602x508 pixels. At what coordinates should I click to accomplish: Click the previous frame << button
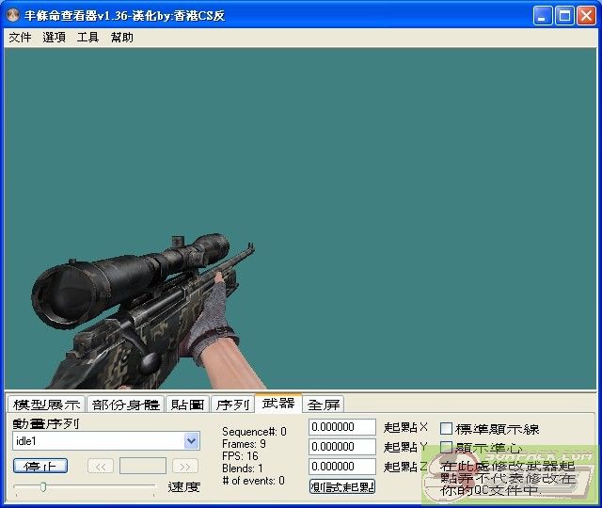tap(100, 466)
